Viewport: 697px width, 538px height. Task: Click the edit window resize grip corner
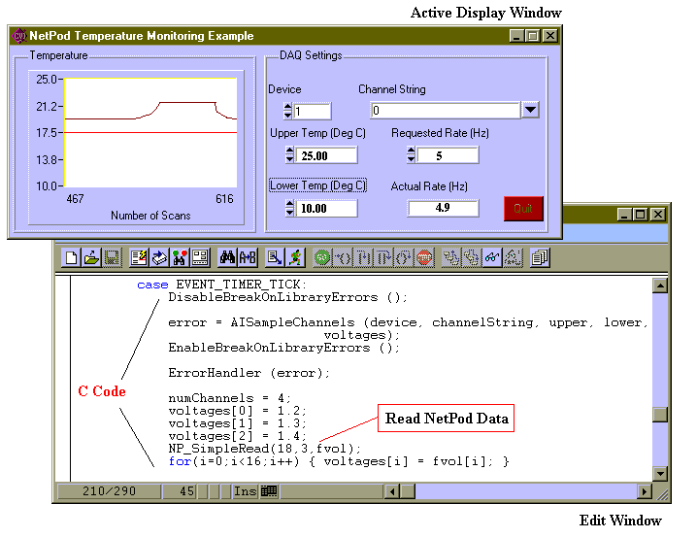(662, 493)
